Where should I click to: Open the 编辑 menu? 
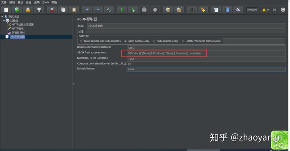(12, 2)
